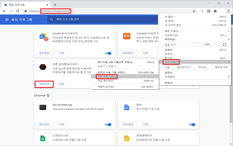Open 세부정보 for 문서 app

click(x=128, y=124)
